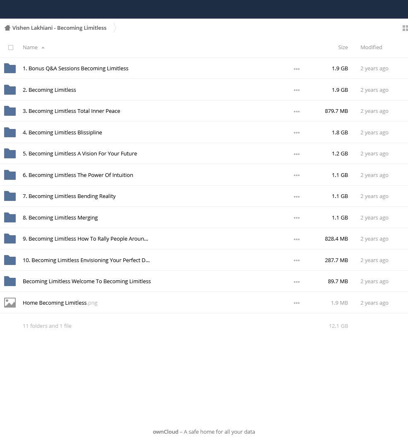
Task: Open 6. Becoming Limitless The Power Of Intuition
Action: [x=78, y=175]
